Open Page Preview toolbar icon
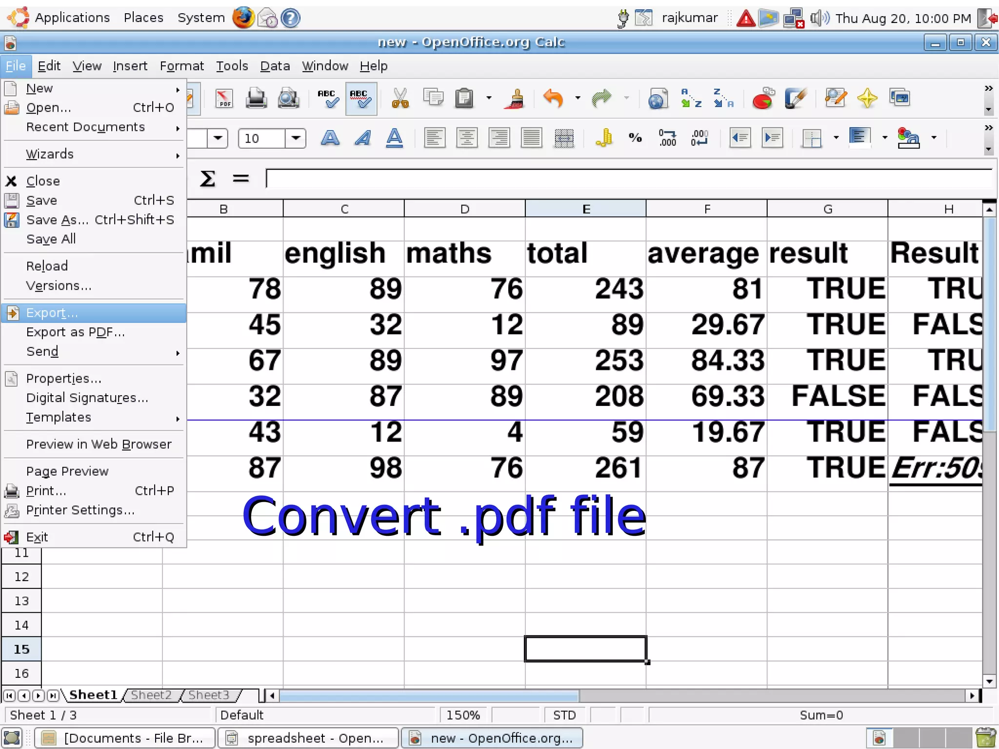Screen dimensions: 999x749 click(288, 99)
